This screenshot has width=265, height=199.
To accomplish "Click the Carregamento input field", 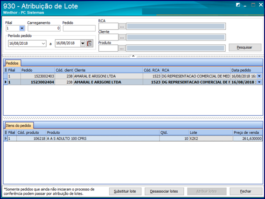I will (44, 28).
